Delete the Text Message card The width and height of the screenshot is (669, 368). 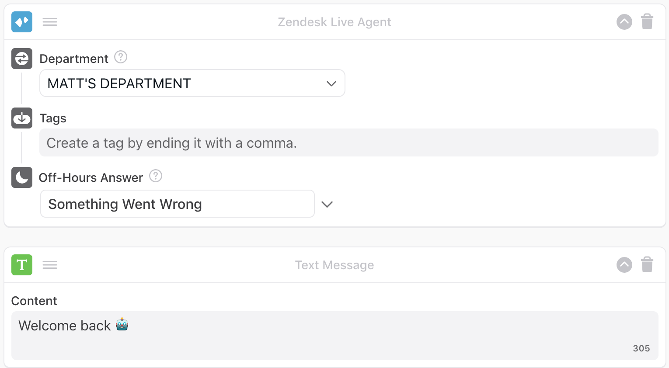point(647,265)
